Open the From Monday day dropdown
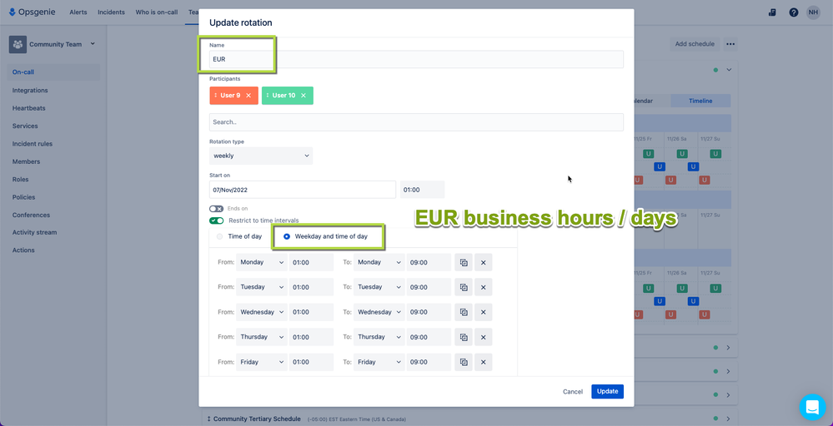 (x=261, y=262)
